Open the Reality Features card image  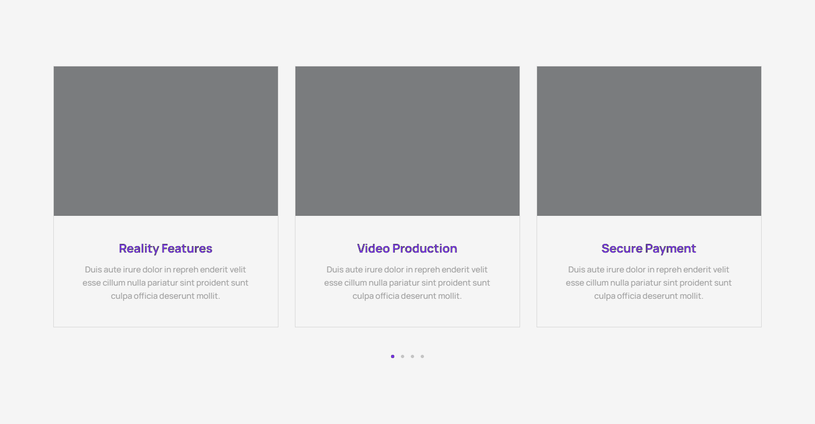pos(166,141)
